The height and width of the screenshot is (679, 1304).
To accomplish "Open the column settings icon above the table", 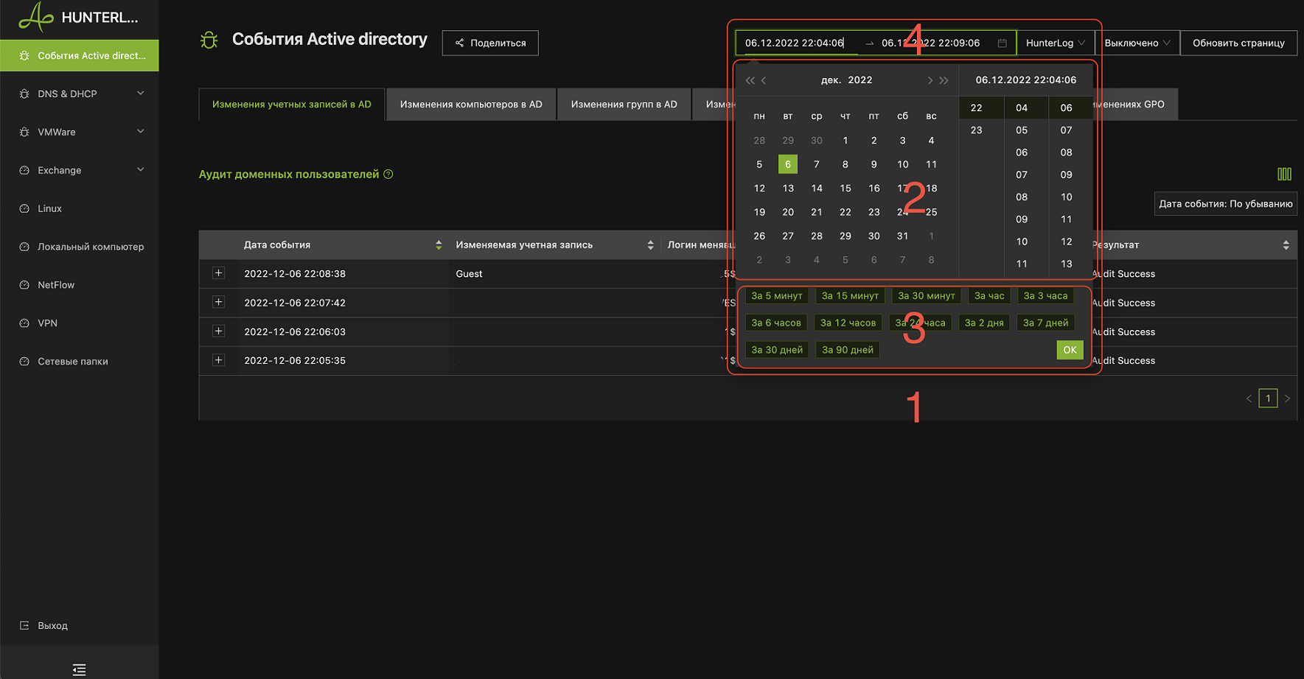I will (1284, 175).
